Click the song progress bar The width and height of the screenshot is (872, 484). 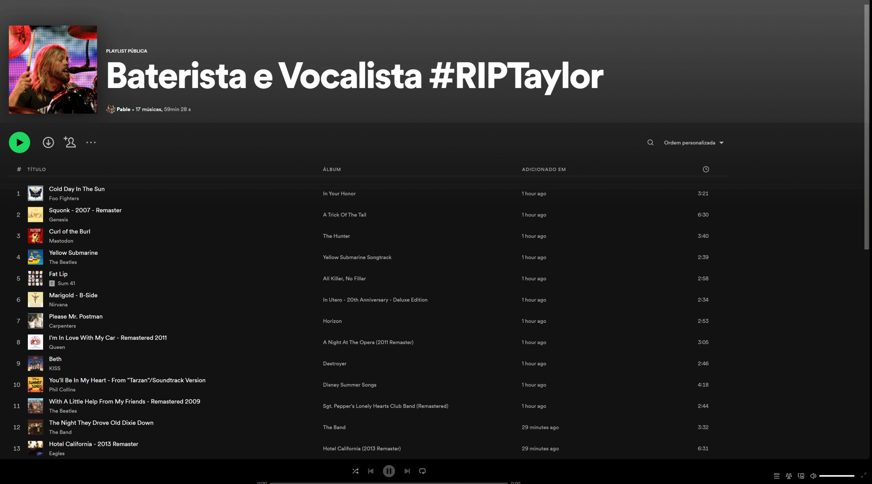[389, 483]
